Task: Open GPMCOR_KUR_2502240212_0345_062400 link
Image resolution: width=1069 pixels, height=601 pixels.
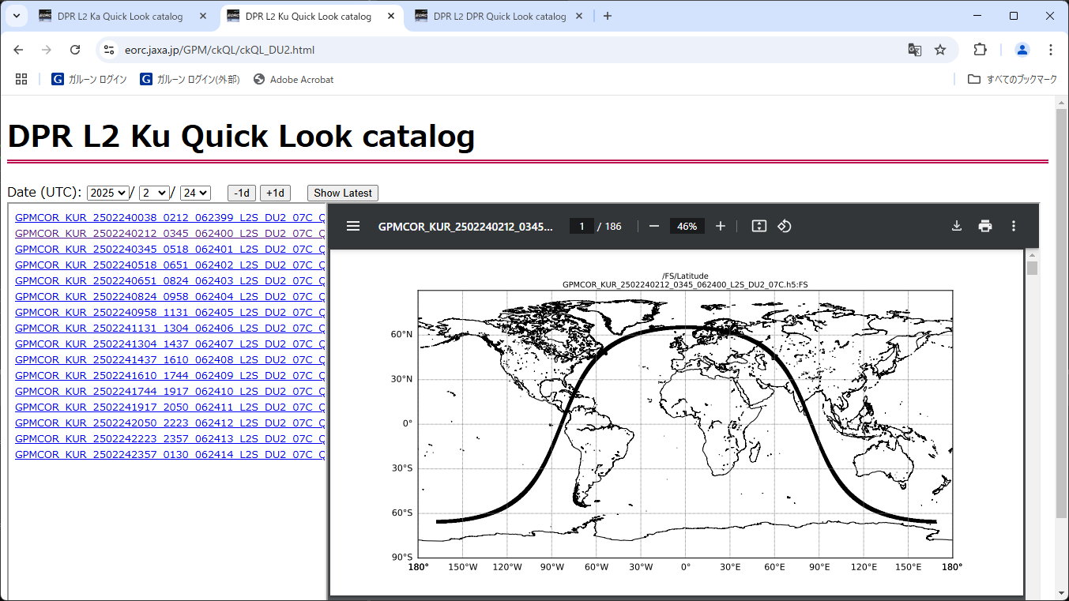Action: [170, 233]
